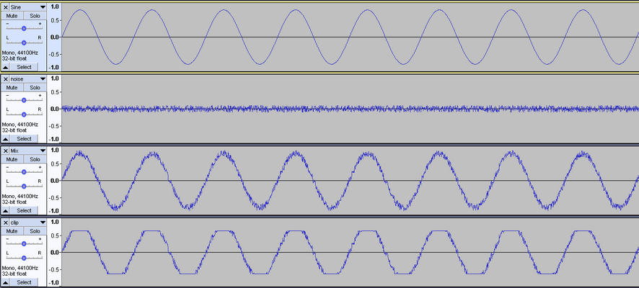
Task: Click inside the clip track waveform
Action: pos(350,252)
